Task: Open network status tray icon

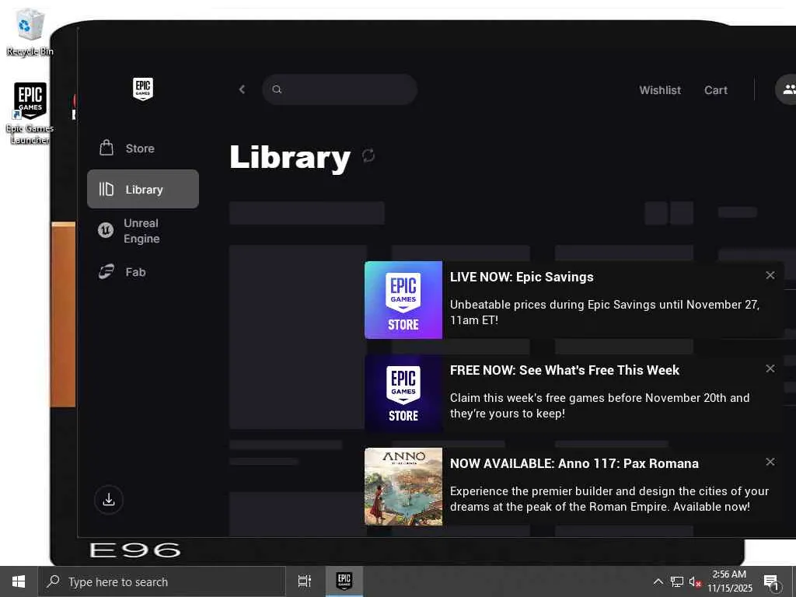Action: coord(677,581)
